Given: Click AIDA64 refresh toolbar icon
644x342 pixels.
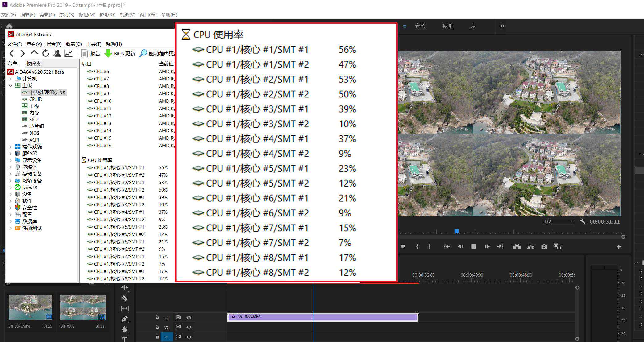Looking at the screenshot, I should coord(46,53).
